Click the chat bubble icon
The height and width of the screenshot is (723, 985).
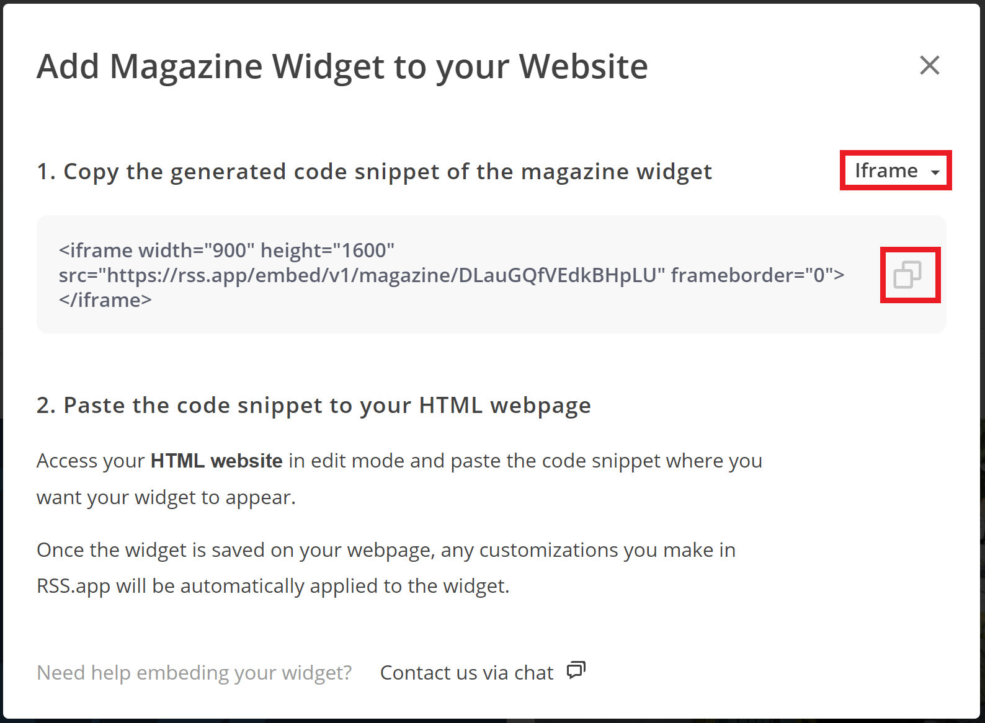[576, 670]
